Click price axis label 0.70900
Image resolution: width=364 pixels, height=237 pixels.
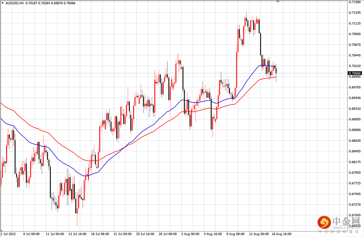pyautogui.click(x=355, y=34)
